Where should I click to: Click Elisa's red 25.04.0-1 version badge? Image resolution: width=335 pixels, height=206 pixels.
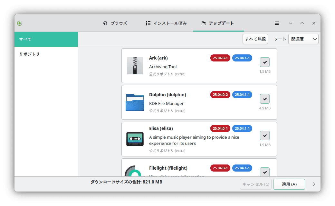tap(220, 128)
